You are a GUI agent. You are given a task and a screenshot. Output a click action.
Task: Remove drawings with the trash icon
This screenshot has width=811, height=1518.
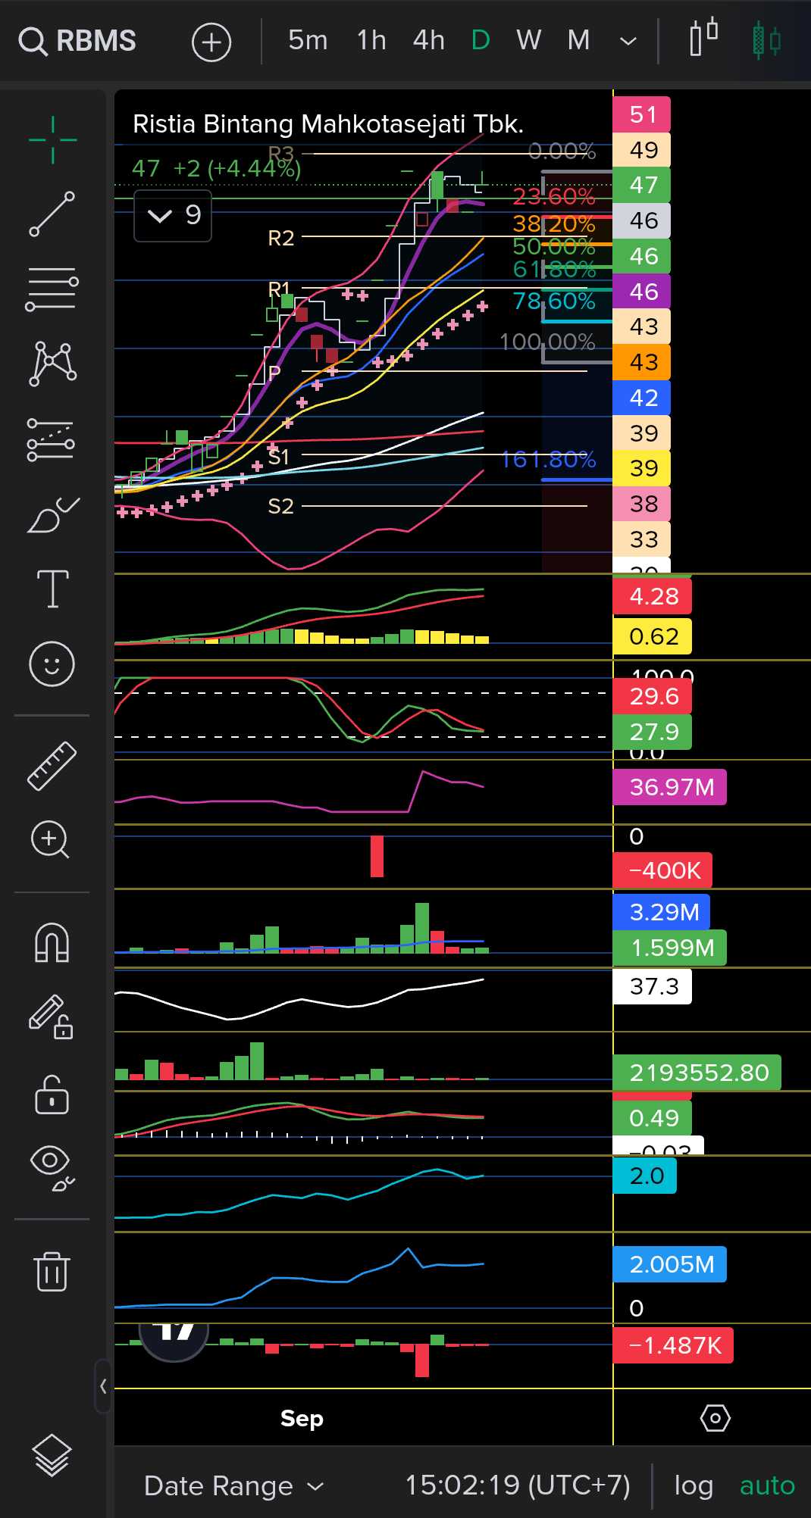tap(52, 1271)
